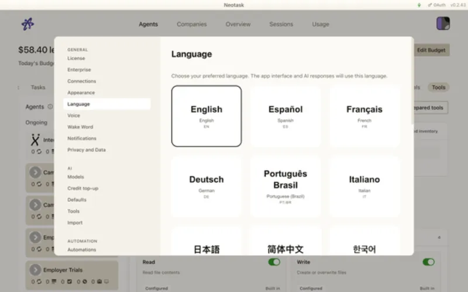
Task: Choose the 简体中文 language card
Action: pyautogui.click(x=285, y=241)
